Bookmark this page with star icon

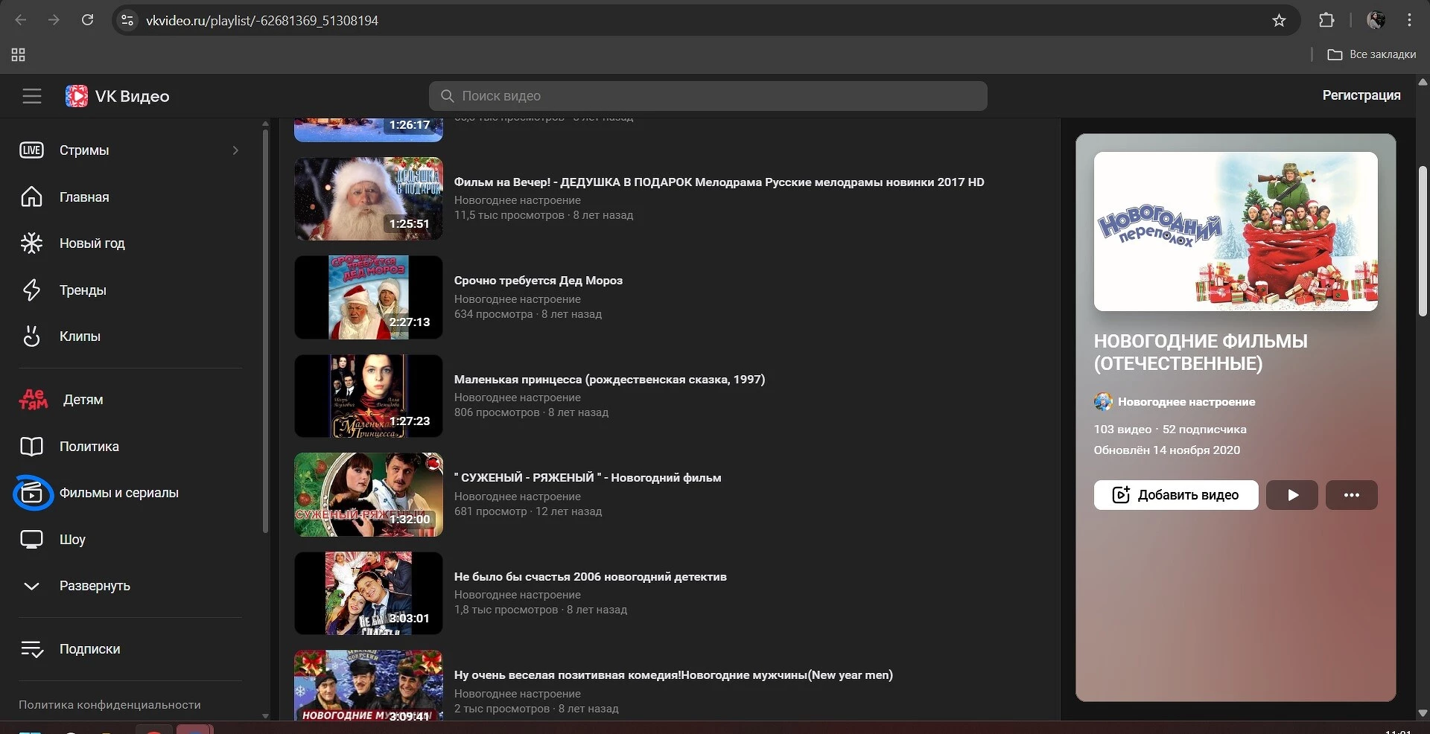[x=1279, y=21]
